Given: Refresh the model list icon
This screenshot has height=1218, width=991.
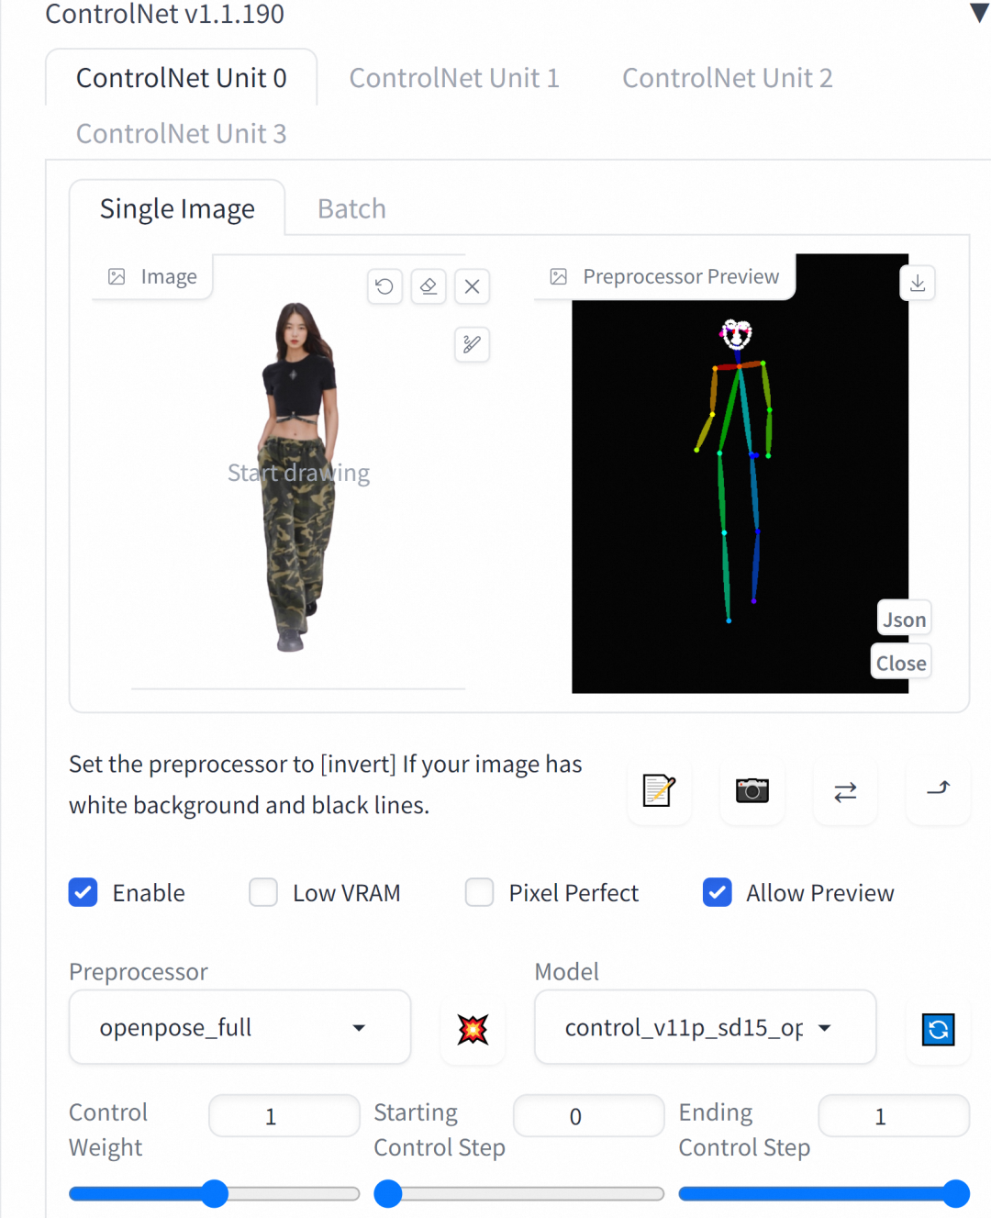Looking at the screenshot, I should 938,1029.
